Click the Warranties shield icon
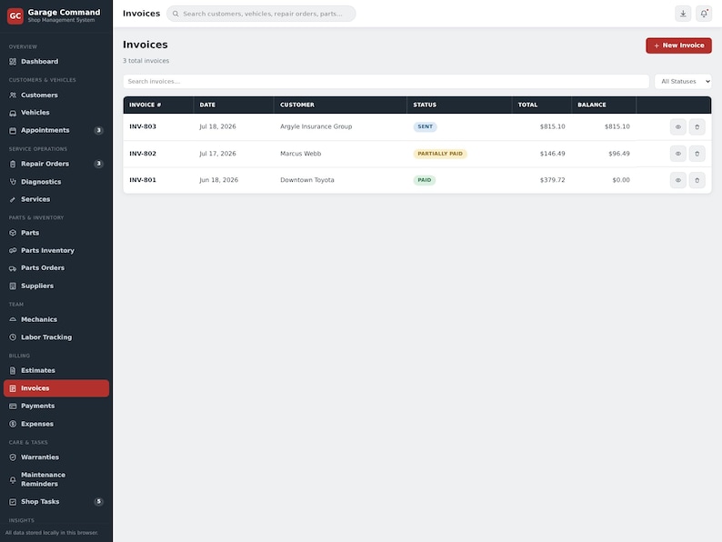This screenshot has width=722, height=542. click(13, 457)
